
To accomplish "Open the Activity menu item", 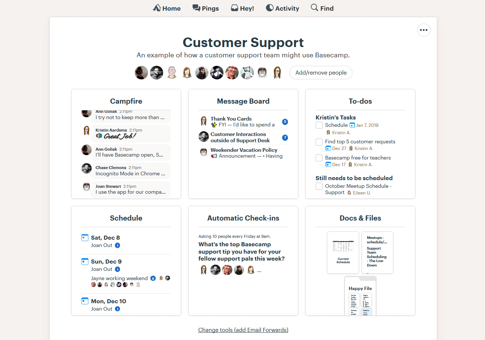I will [x=282, y=8].
